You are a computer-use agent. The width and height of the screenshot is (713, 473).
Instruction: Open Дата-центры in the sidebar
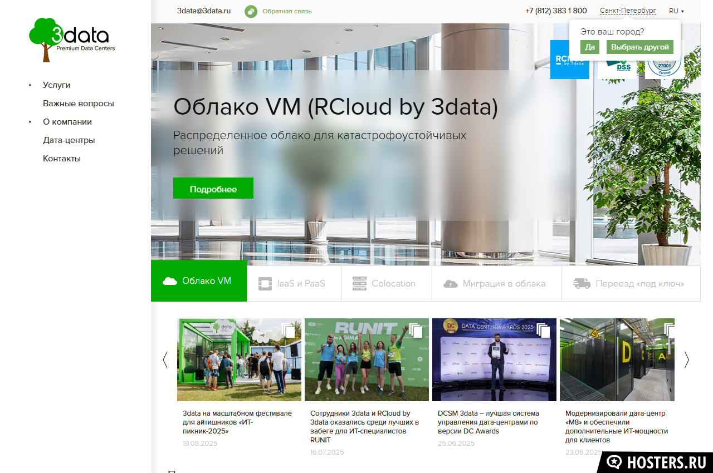click(x=69, y=140)
